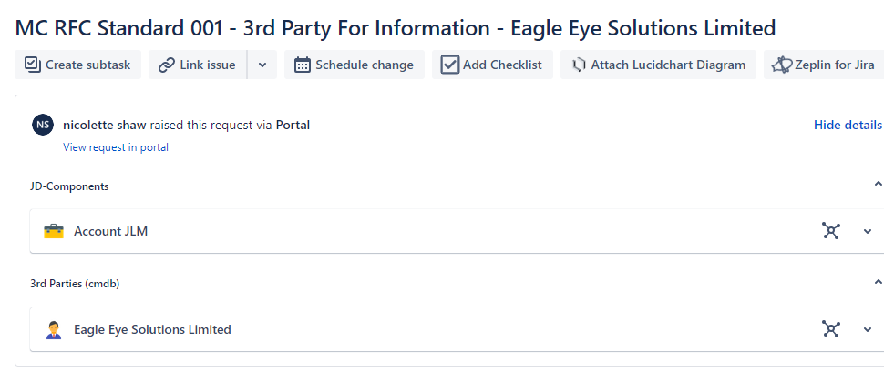Screen dimensions: 884x382
Task: Expand Eagle Eye Solutions Limited row chevron
Action: (868, 329)
